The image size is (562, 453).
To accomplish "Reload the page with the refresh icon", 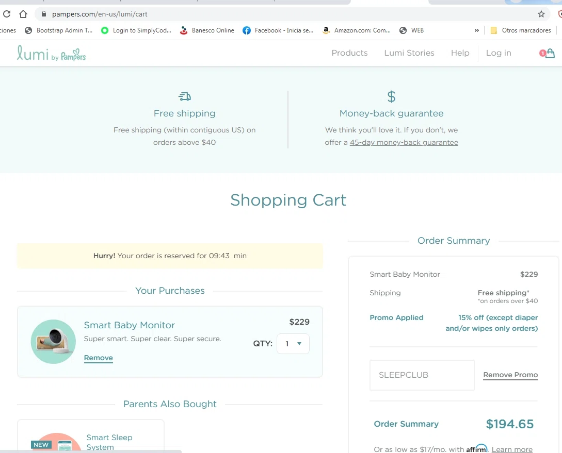I will click(7, 14).
